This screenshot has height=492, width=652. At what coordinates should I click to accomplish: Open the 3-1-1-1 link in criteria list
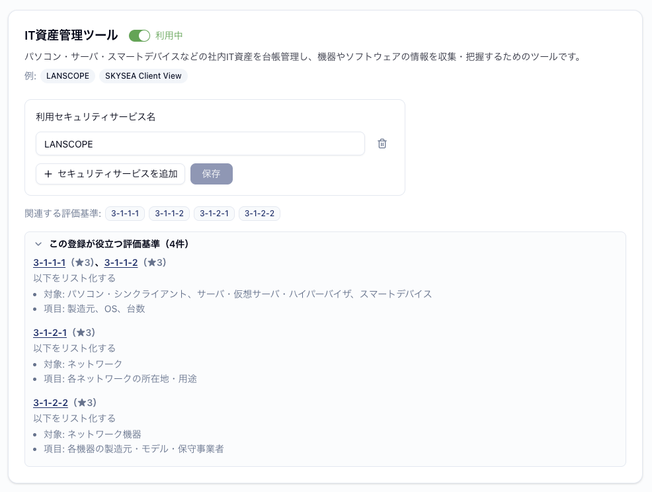coord(49,263)
